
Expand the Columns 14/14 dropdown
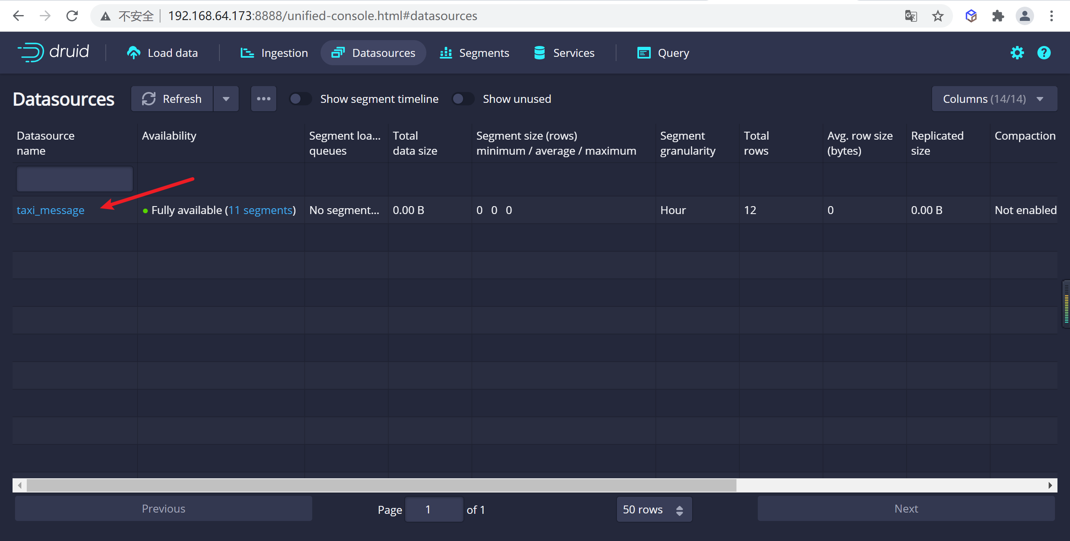tap(994, 99)
